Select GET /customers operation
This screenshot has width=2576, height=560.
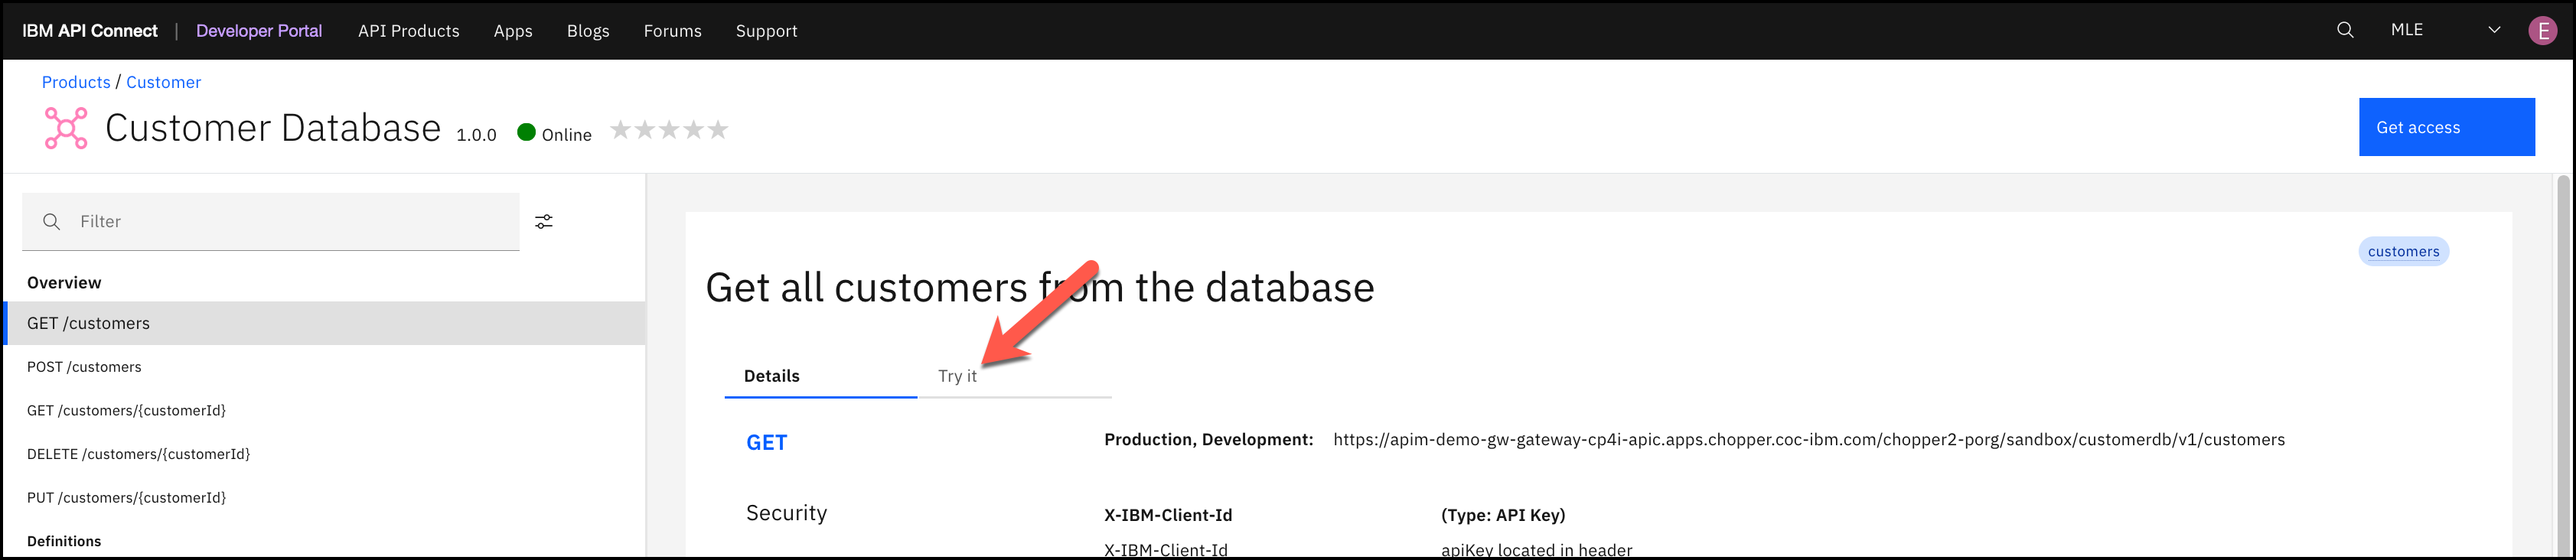coord(325,323)
